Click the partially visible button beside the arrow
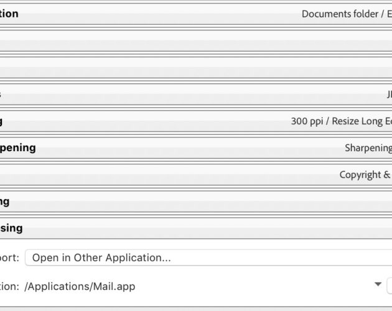 click(x=390, y=285)
